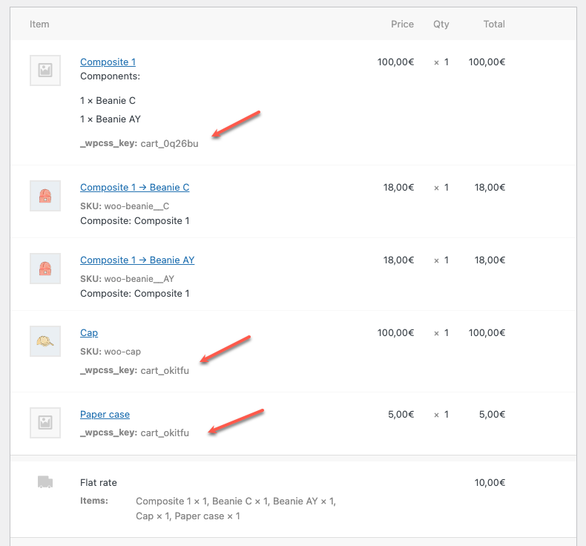
Task: Open the Composite 1 product link
Action: tap(108, 62)
